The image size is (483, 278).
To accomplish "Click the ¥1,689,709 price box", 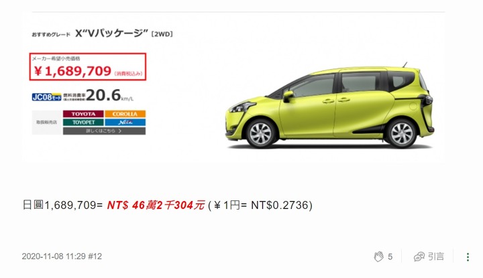I will pos(88,67).
